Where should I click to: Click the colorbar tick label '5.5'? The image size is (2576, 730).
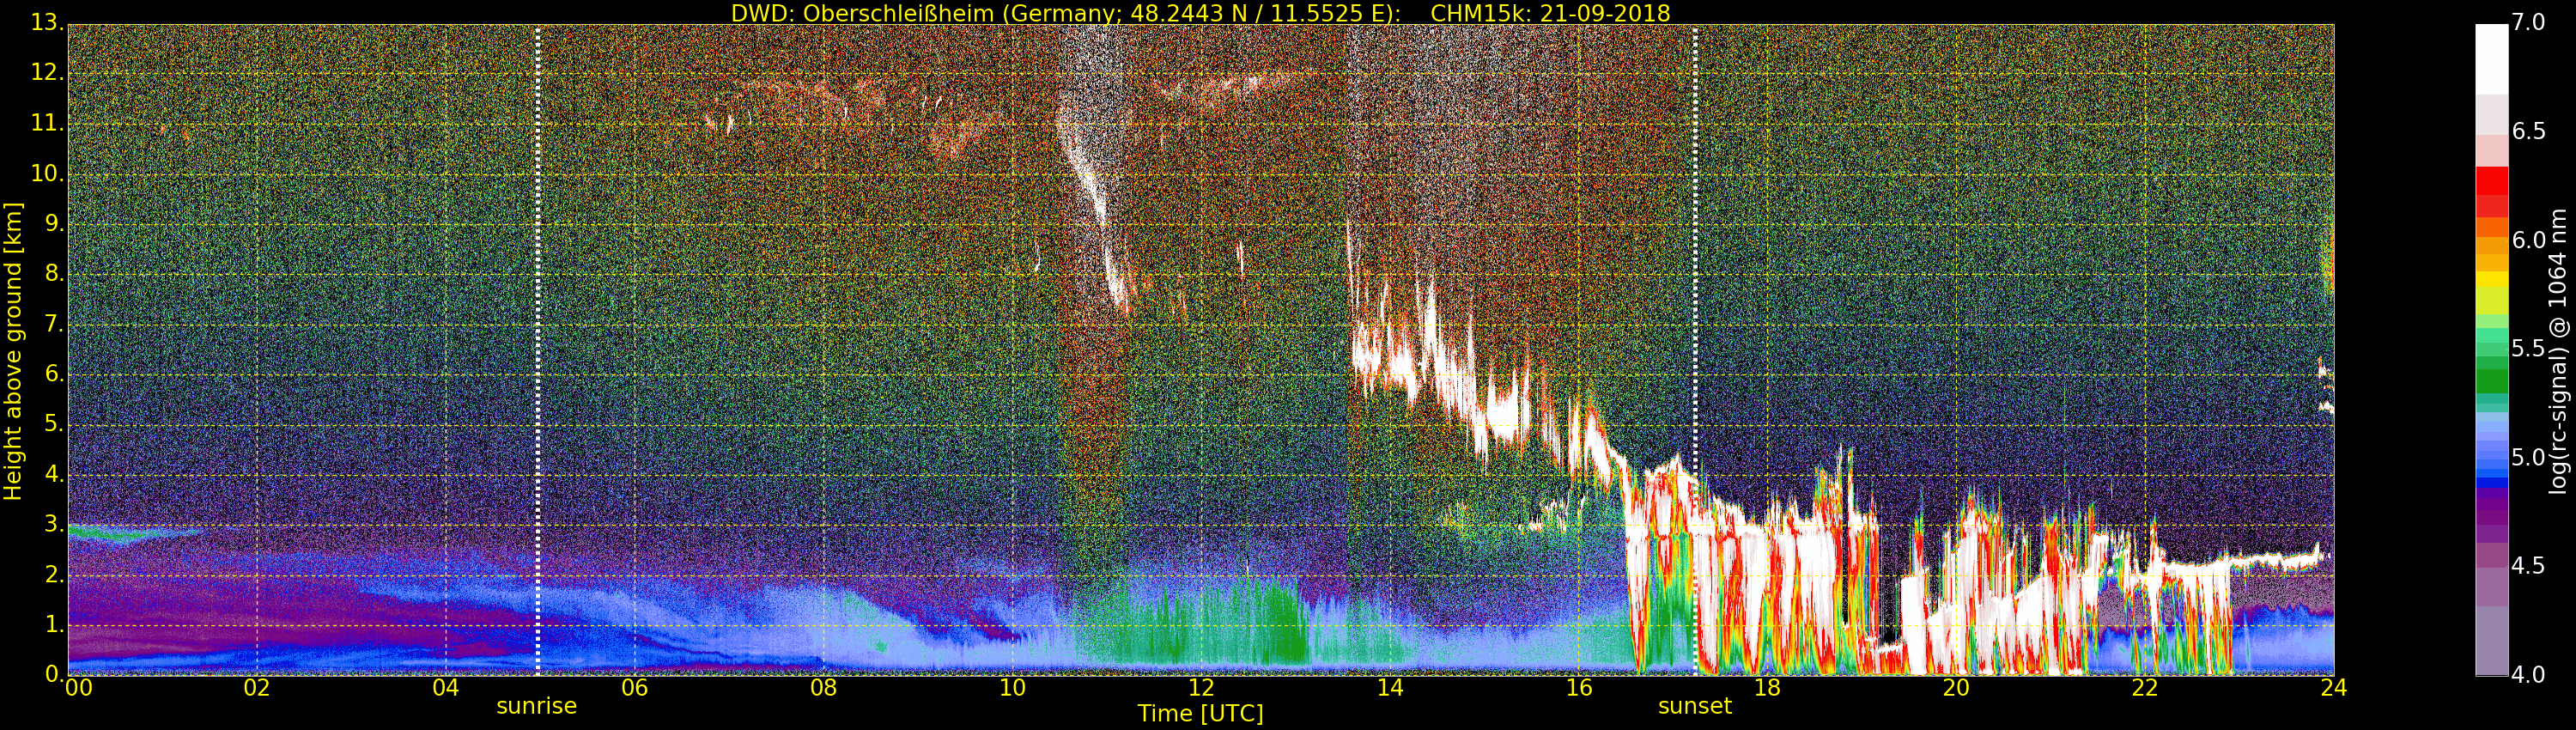point(2528,348)
